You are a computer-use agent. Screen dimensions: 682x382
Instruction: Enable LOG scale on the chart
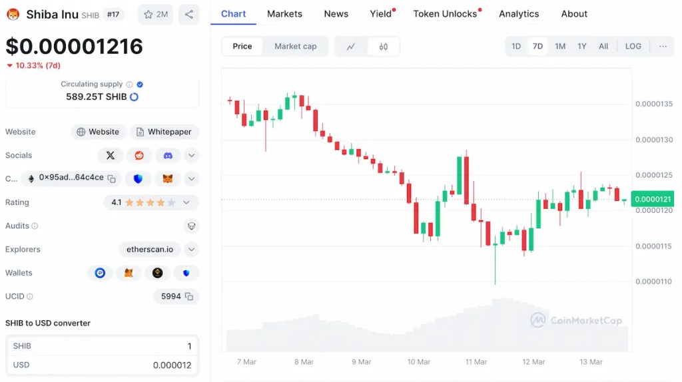coord(633,47)
